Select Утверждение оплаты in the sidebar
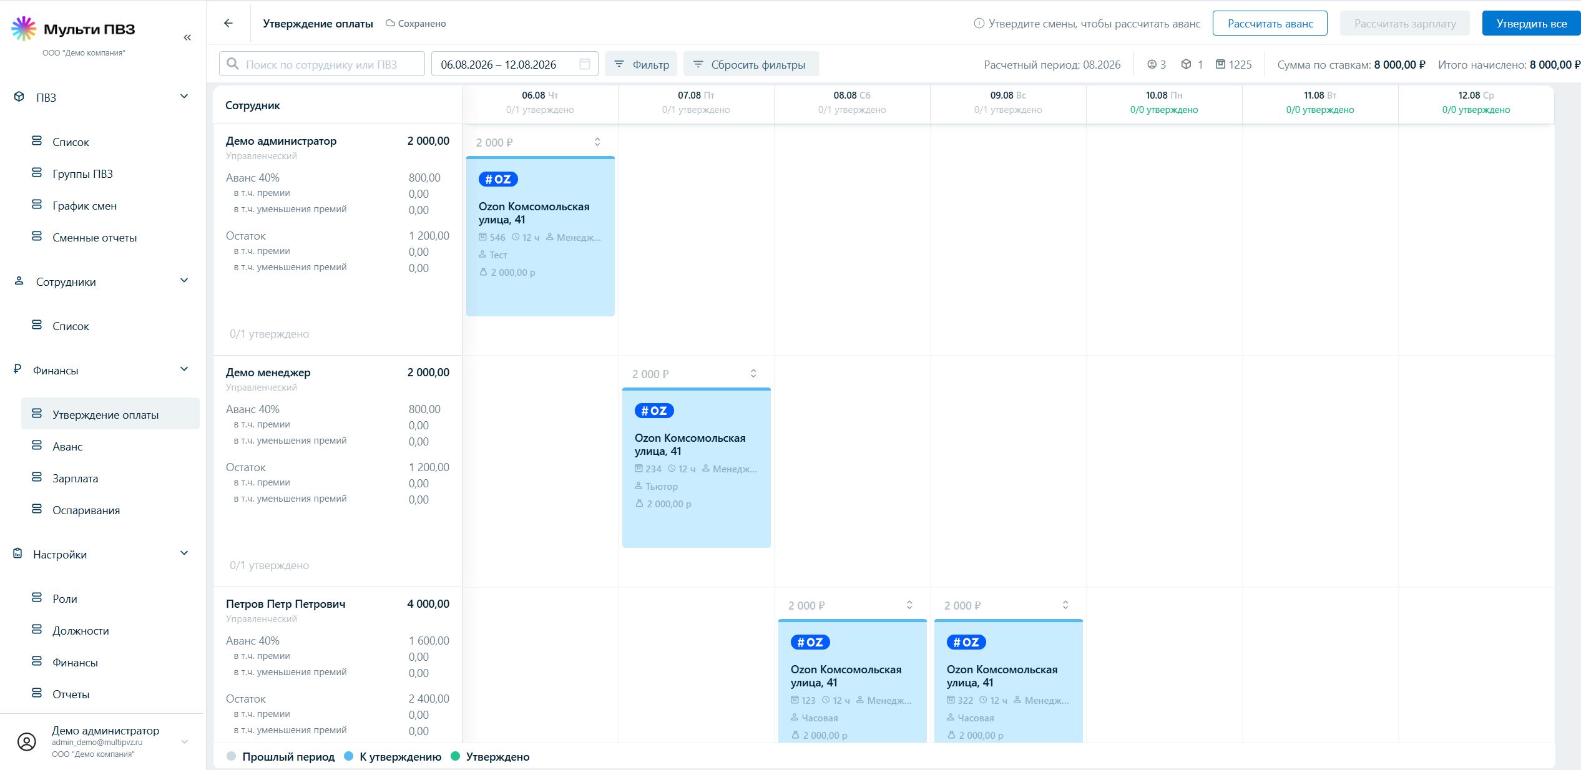 click(110, 414)
